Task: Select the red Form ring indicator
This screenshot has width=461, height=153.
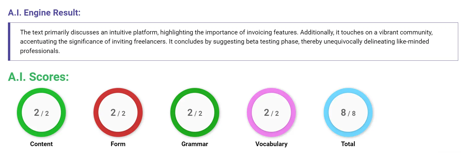Action: coord(118,91)
